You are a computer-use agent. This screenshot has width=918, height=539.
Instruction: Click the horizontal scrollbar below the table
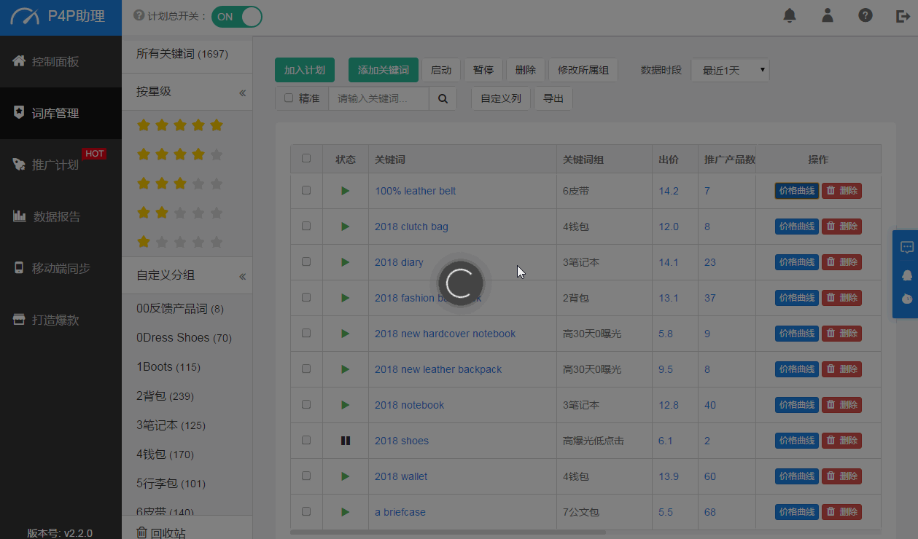[448, 532]
